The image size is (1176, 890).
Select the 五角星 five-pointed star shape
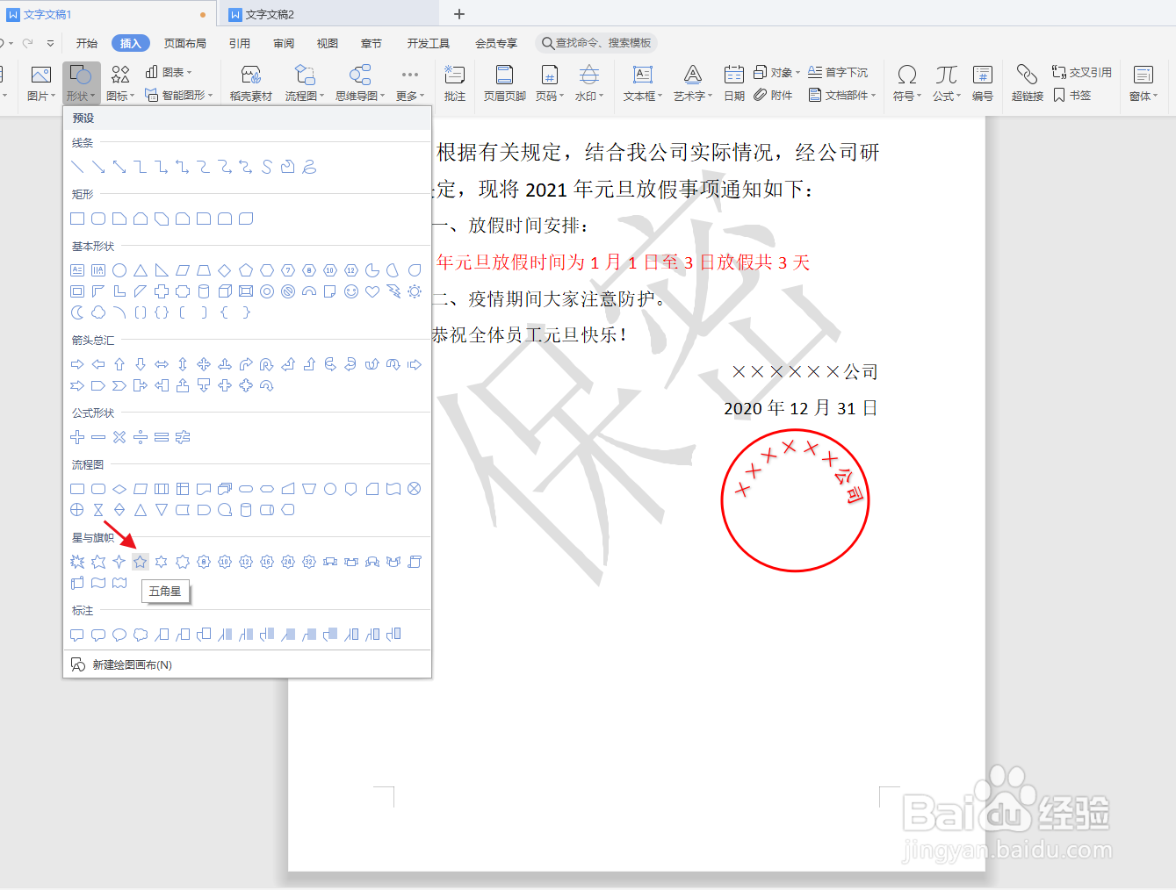tap(140, 562)
